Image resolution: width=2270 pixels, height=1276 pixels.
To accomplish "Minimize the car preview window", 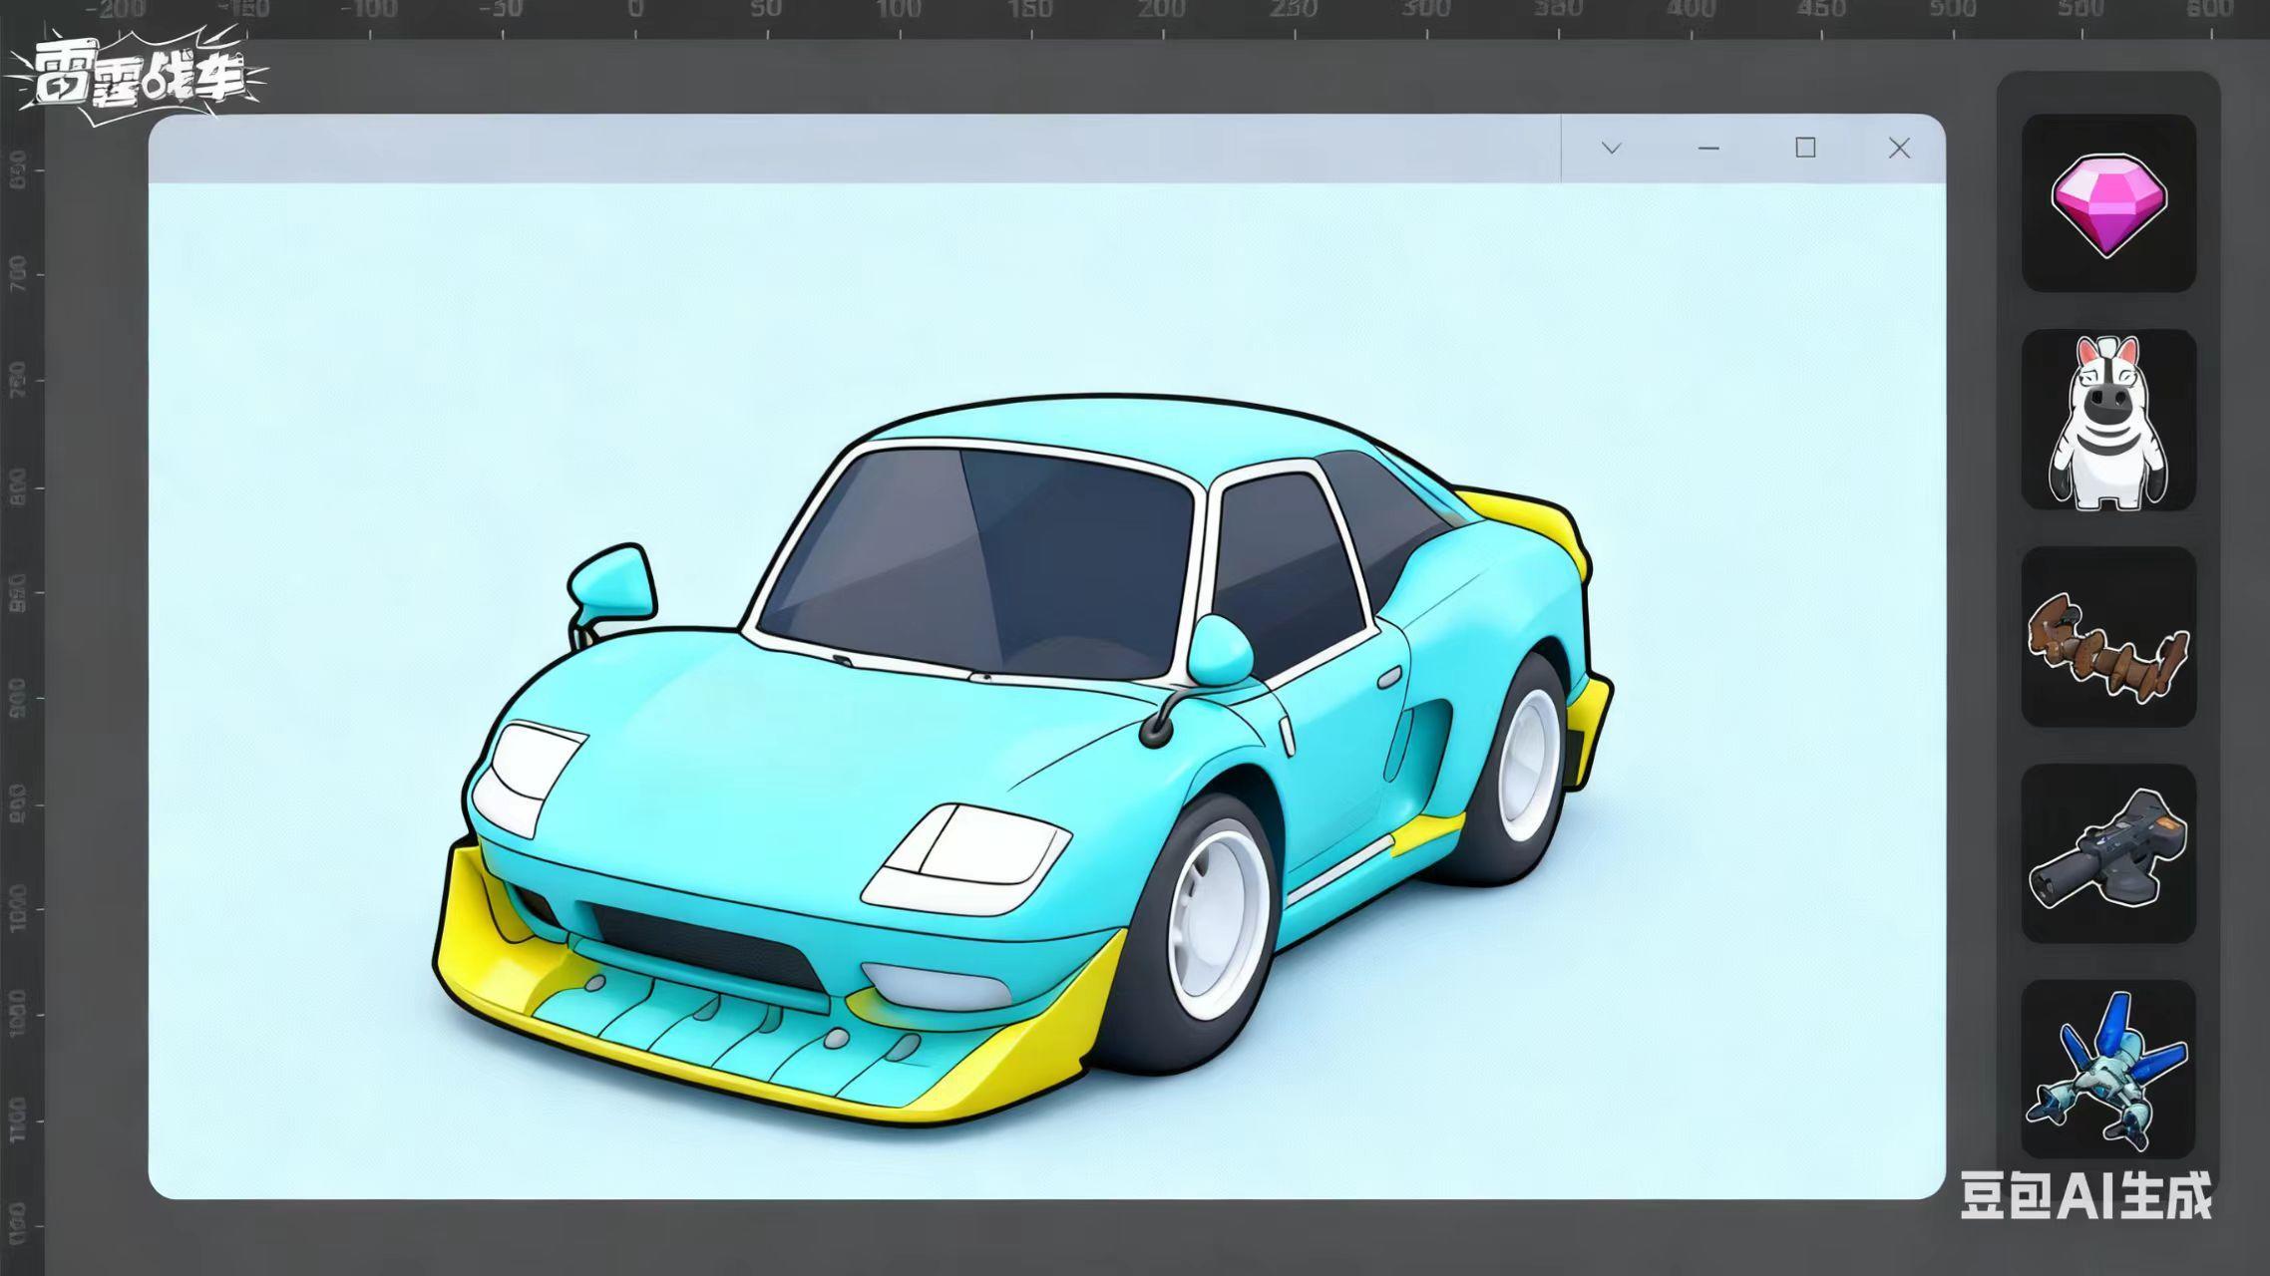I will (x=1708, y=149).
